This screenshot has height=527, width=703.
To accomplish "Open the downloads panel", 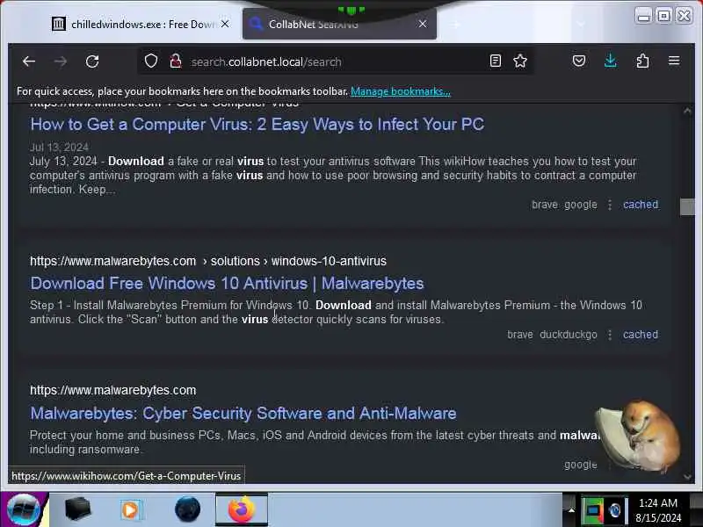I will [610, 61].
